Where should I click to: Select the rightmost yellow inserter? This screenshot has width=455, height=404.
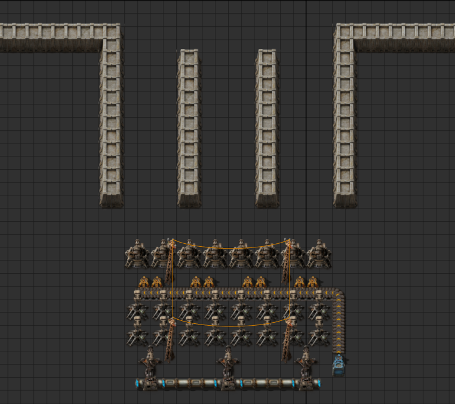coord(312,281)
